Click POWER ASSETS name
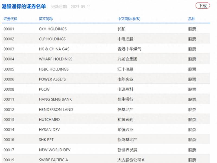This screenshot has width=217, height=163. pyautogui.click(x=52, y=79)
